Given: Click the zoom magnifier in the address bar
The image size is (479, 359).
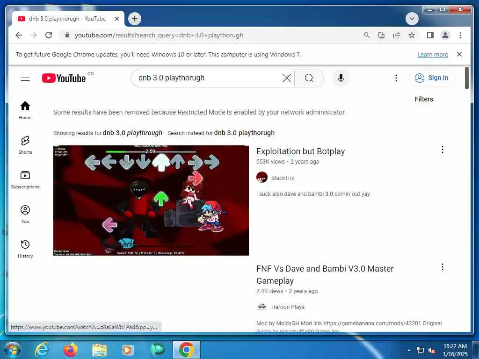Looking at the screenshot, I should pos(367,35).
